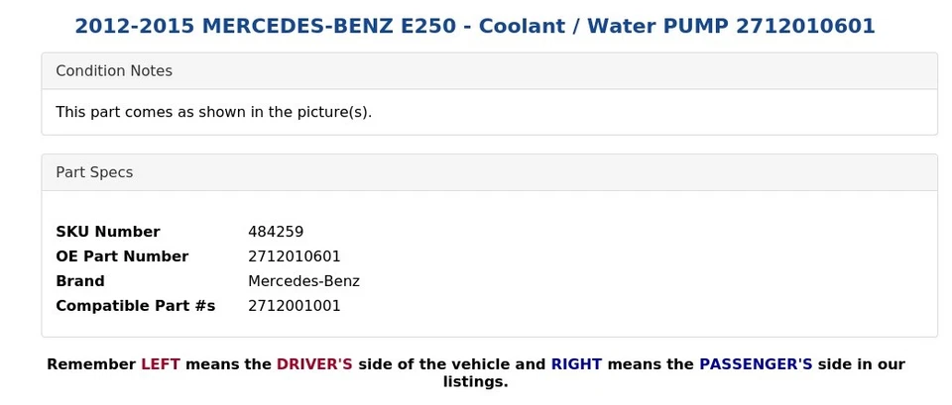This screenshot has height=405, width=952.
Task: Click the word 'listings.' in the reminder
Action: [x=475, y=382]
